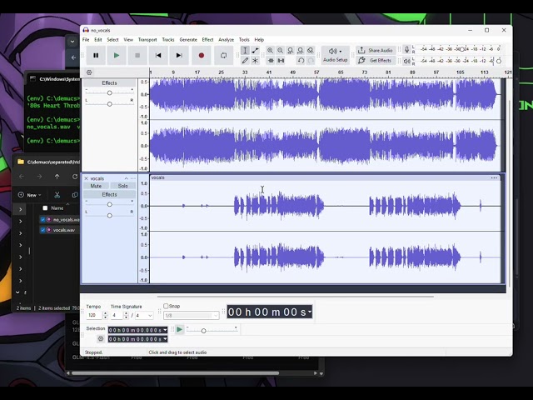Select the Draw pencil tool

click(245, 61)
